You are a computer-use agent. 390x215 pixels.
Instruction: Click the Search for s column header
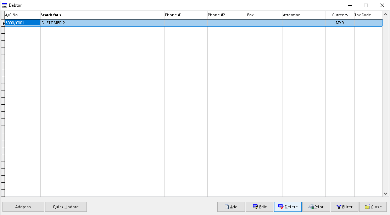click(102, 15)
